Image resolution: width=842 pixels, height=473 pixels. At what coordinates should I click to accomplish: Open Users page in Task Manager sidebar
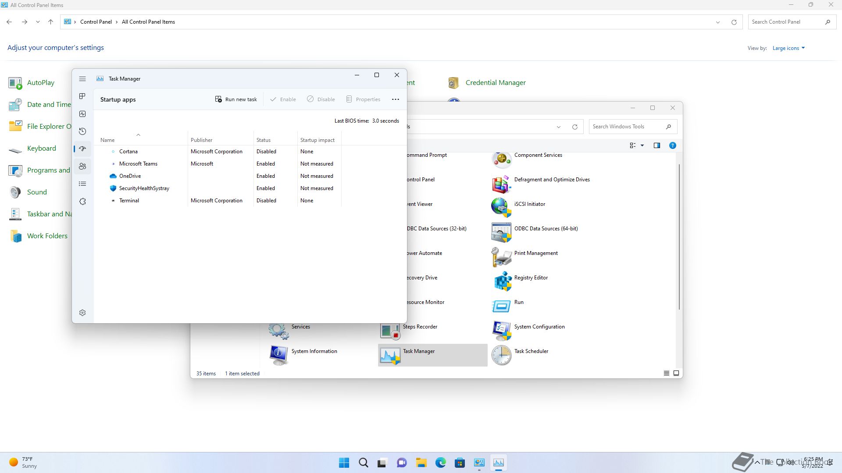pyautogui.click(x=82, y=166)
